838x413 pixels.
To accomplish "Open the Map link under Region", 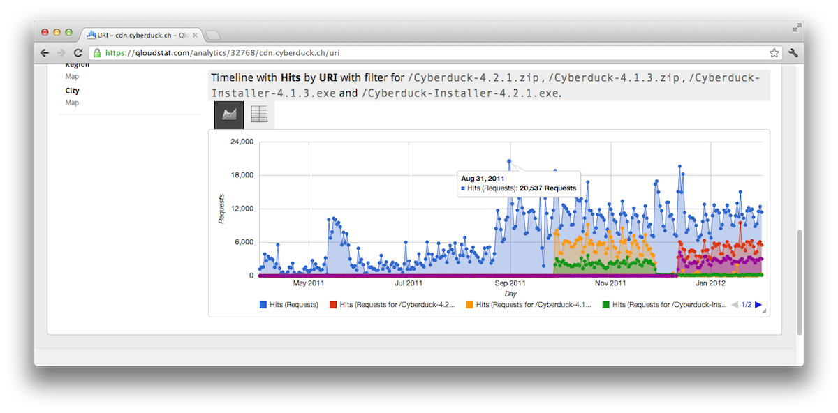I will click(72, 77).
